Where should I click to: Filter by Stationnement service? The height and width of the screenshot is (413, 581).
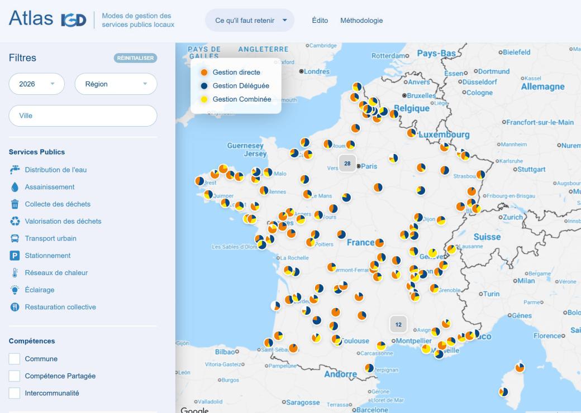(x=47, y=256)
